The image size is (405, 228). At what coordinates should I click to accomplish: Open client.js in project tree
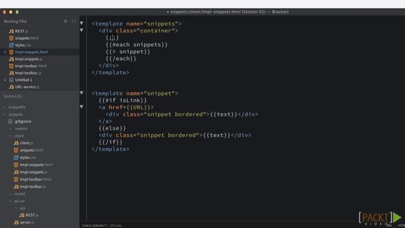coord(27,142)
